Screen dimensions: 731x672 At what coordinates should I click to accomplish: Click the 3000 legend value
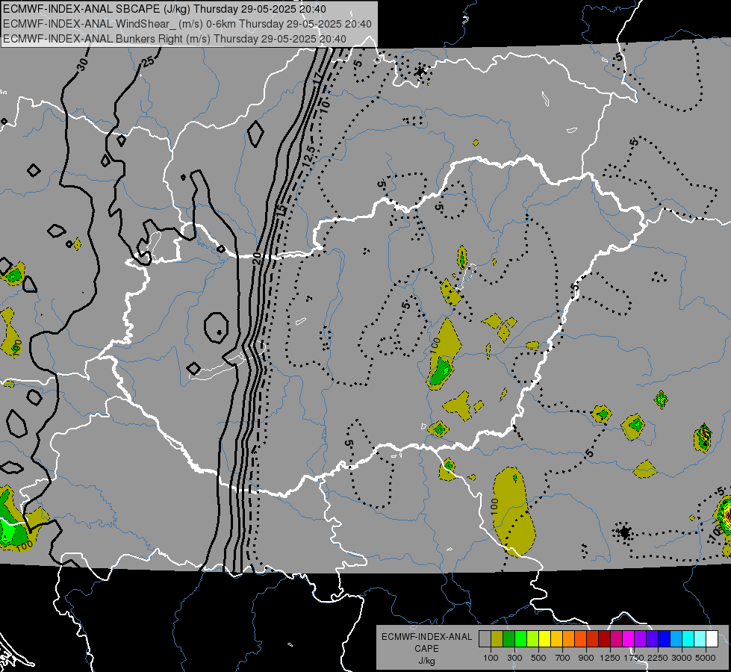pos(682,658)
